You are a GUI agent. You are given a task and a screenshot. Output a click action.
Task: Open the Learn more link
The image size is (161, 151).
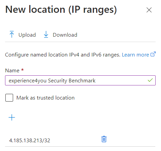135,55
